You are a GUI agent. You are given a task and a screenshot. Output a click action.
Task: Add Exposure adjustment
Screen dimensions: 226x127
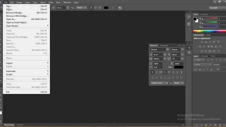click(214, 42)
